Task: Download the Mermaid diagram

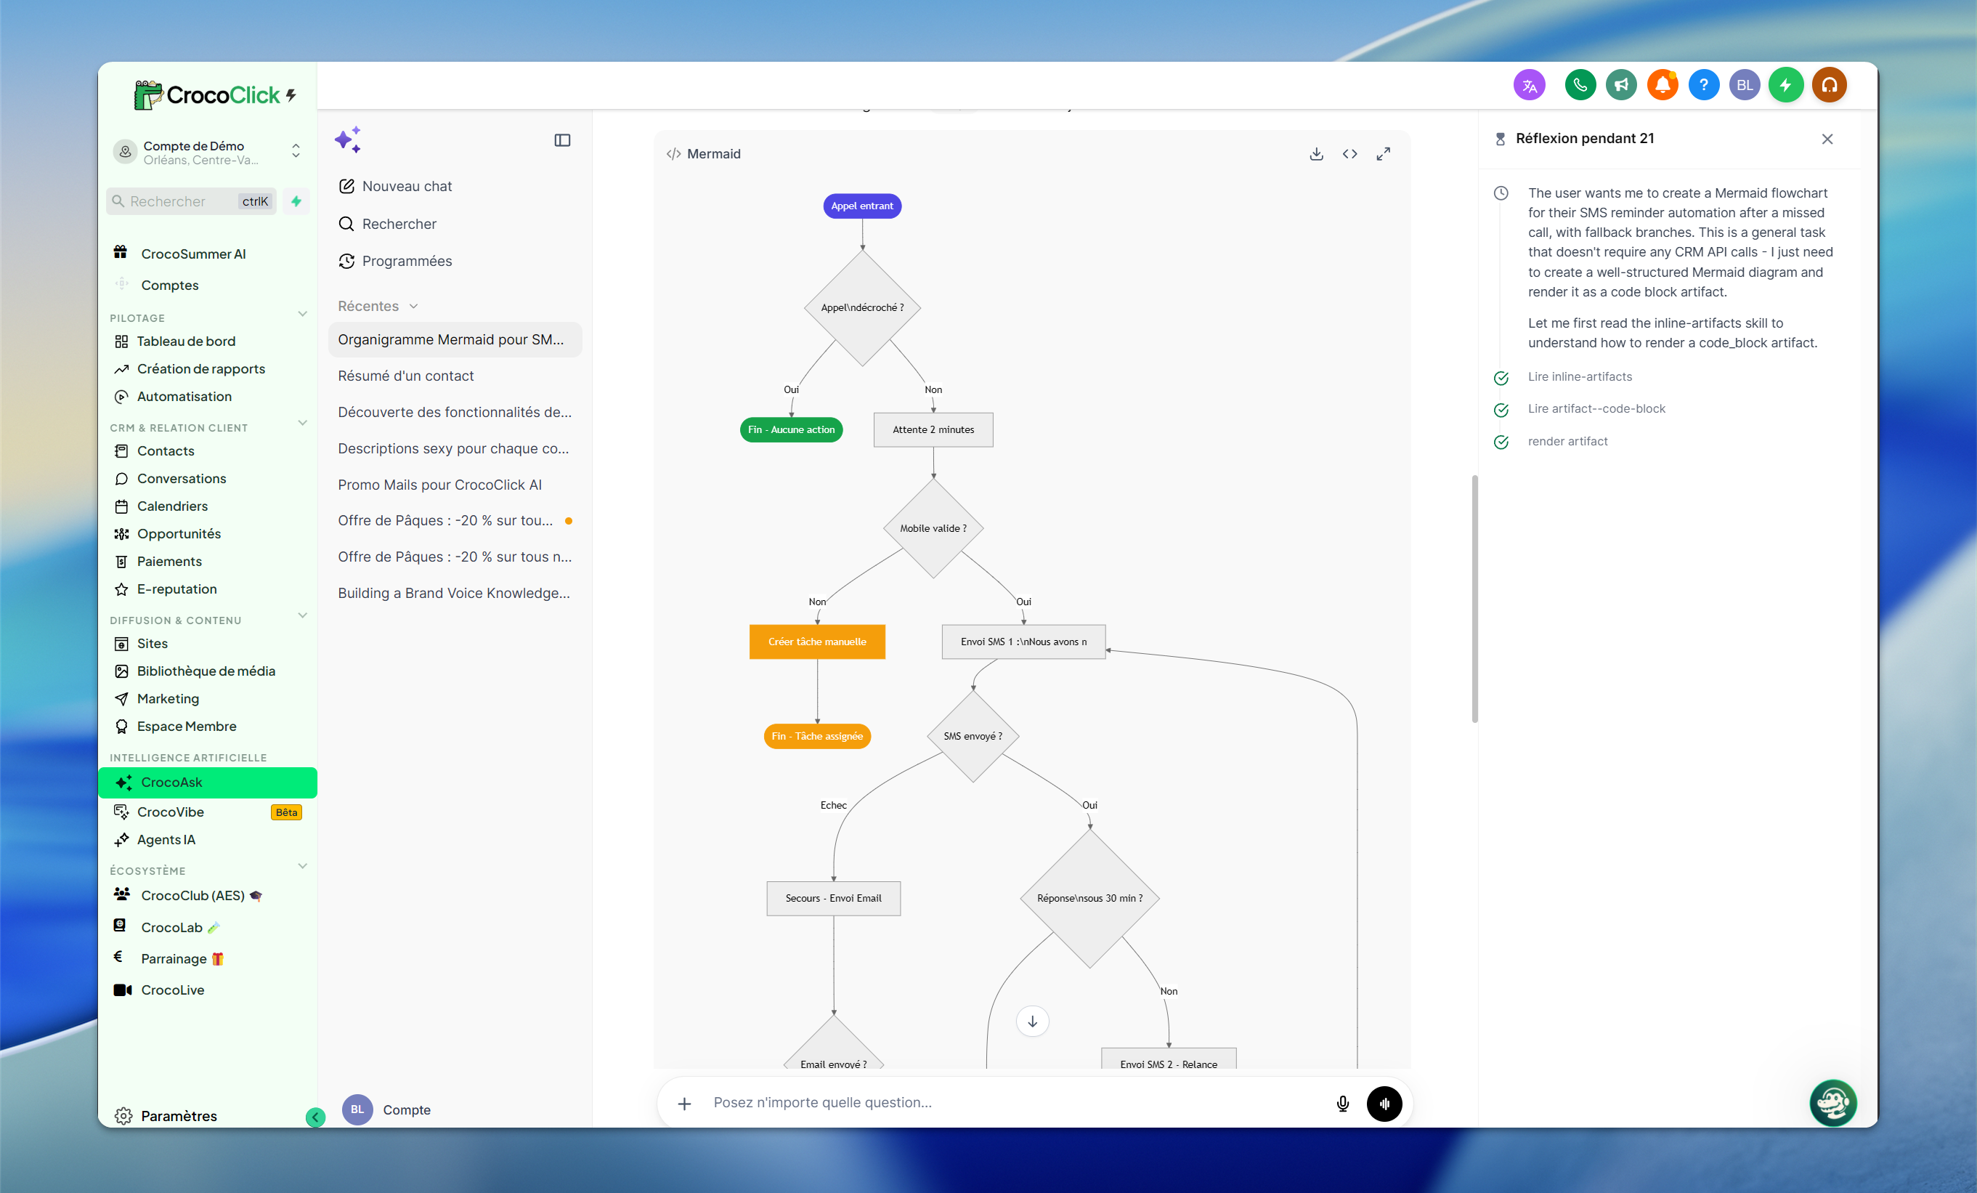Action: coord(1316,153)
